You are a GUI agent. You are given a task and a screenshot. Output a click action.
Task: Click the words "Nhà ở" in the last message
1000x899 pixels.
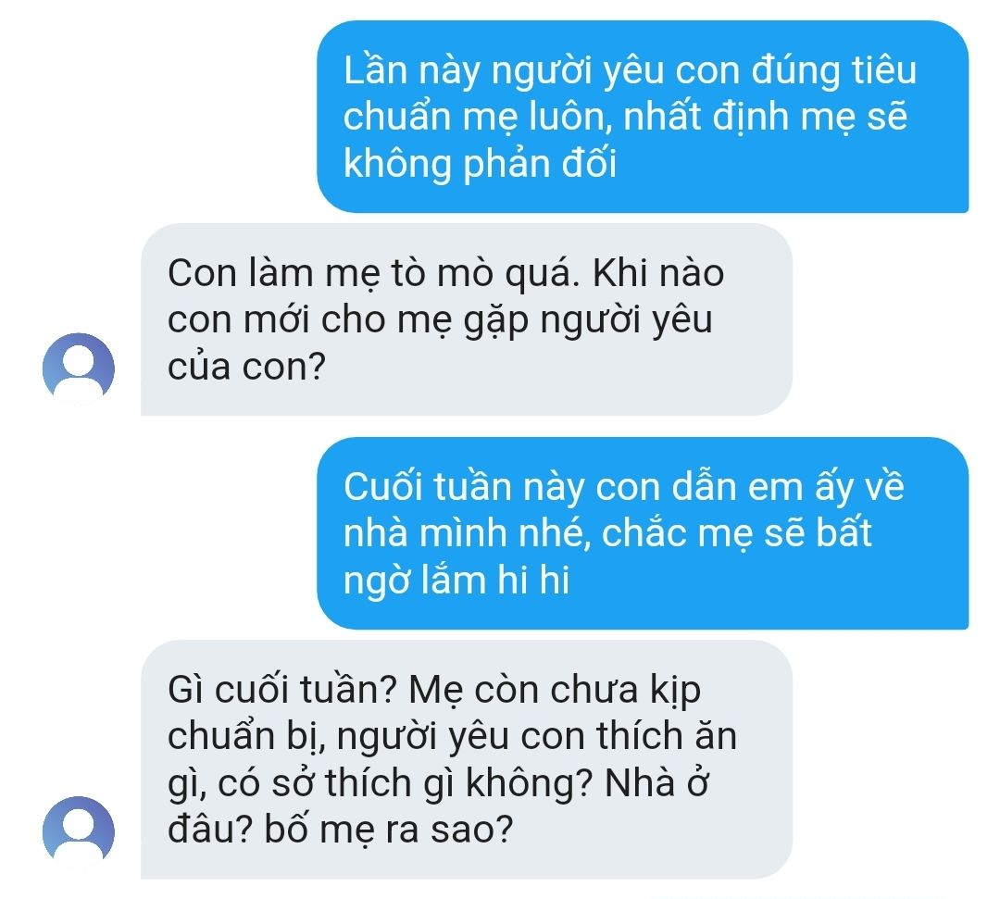(656, 781)
